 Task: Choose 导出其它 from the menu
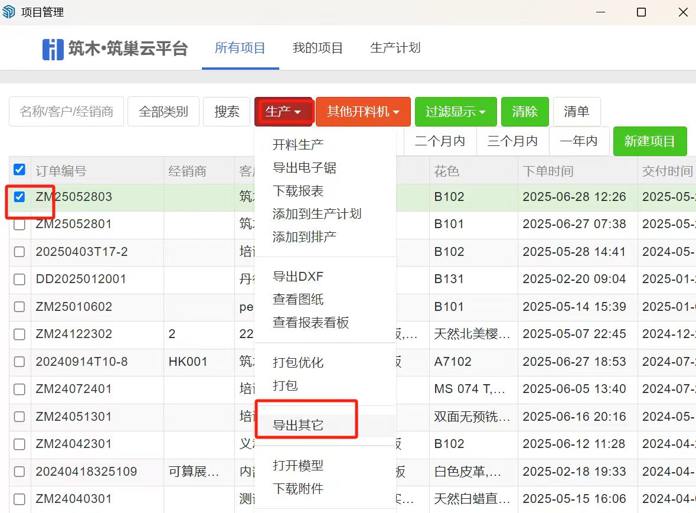(x=298, y=425)
